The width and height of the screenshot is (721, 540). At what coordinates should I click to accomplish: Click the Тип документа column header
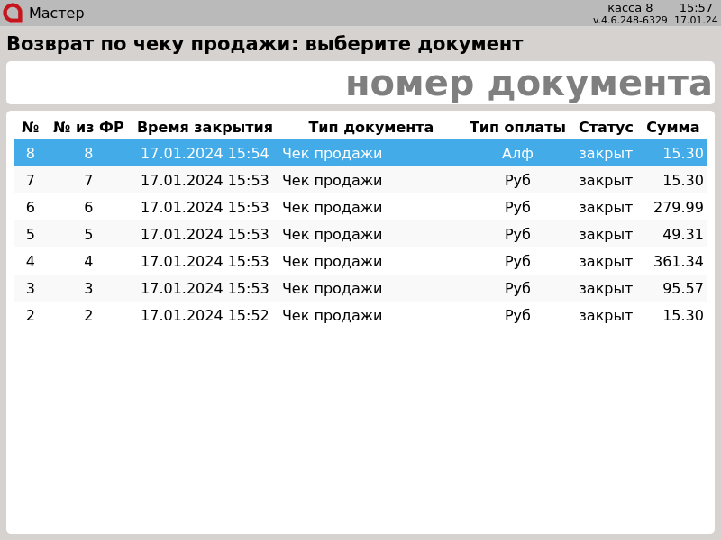point(370,128)
